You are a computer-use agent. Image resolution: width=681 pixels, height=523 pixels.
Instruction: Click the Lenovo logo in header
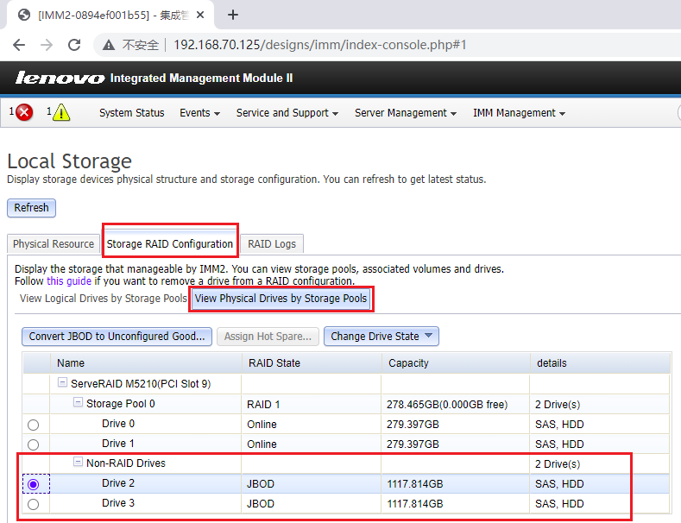click(60, 79)
